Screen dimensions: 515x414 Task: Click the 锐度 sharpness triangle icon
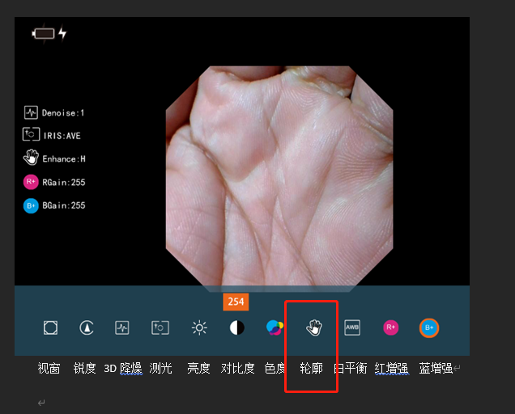tap(87, 327)
